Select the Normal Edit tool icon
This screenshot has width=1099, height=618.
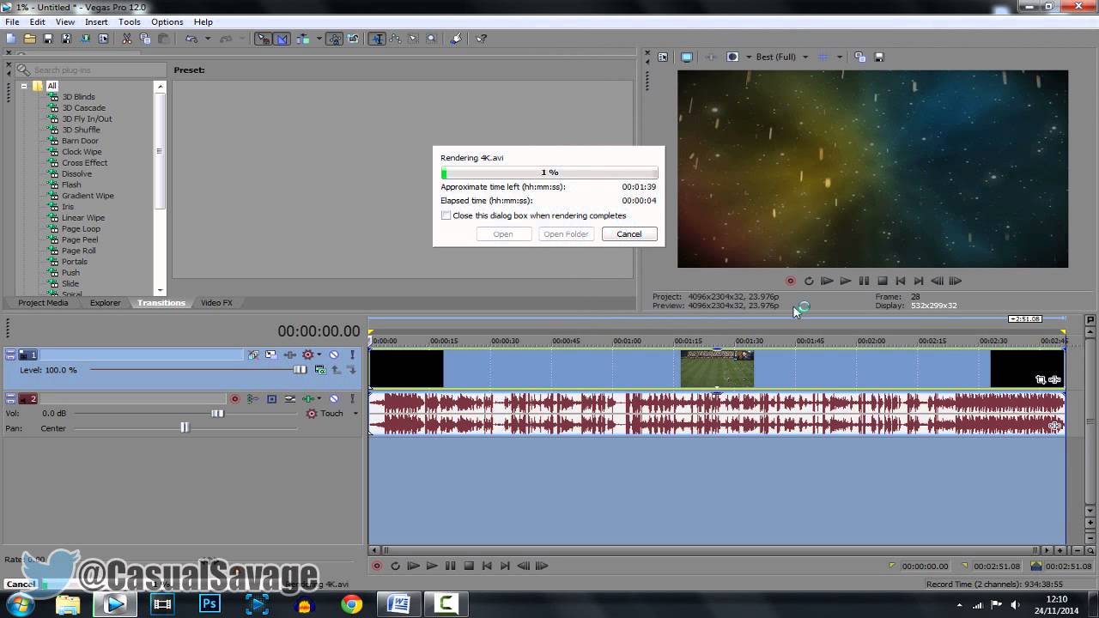(377, 39)
